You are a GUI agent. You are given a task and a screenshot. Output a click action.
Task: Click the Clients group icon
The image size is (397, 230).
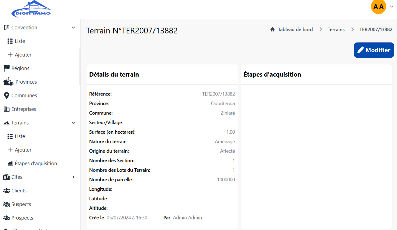pos(7,190)
